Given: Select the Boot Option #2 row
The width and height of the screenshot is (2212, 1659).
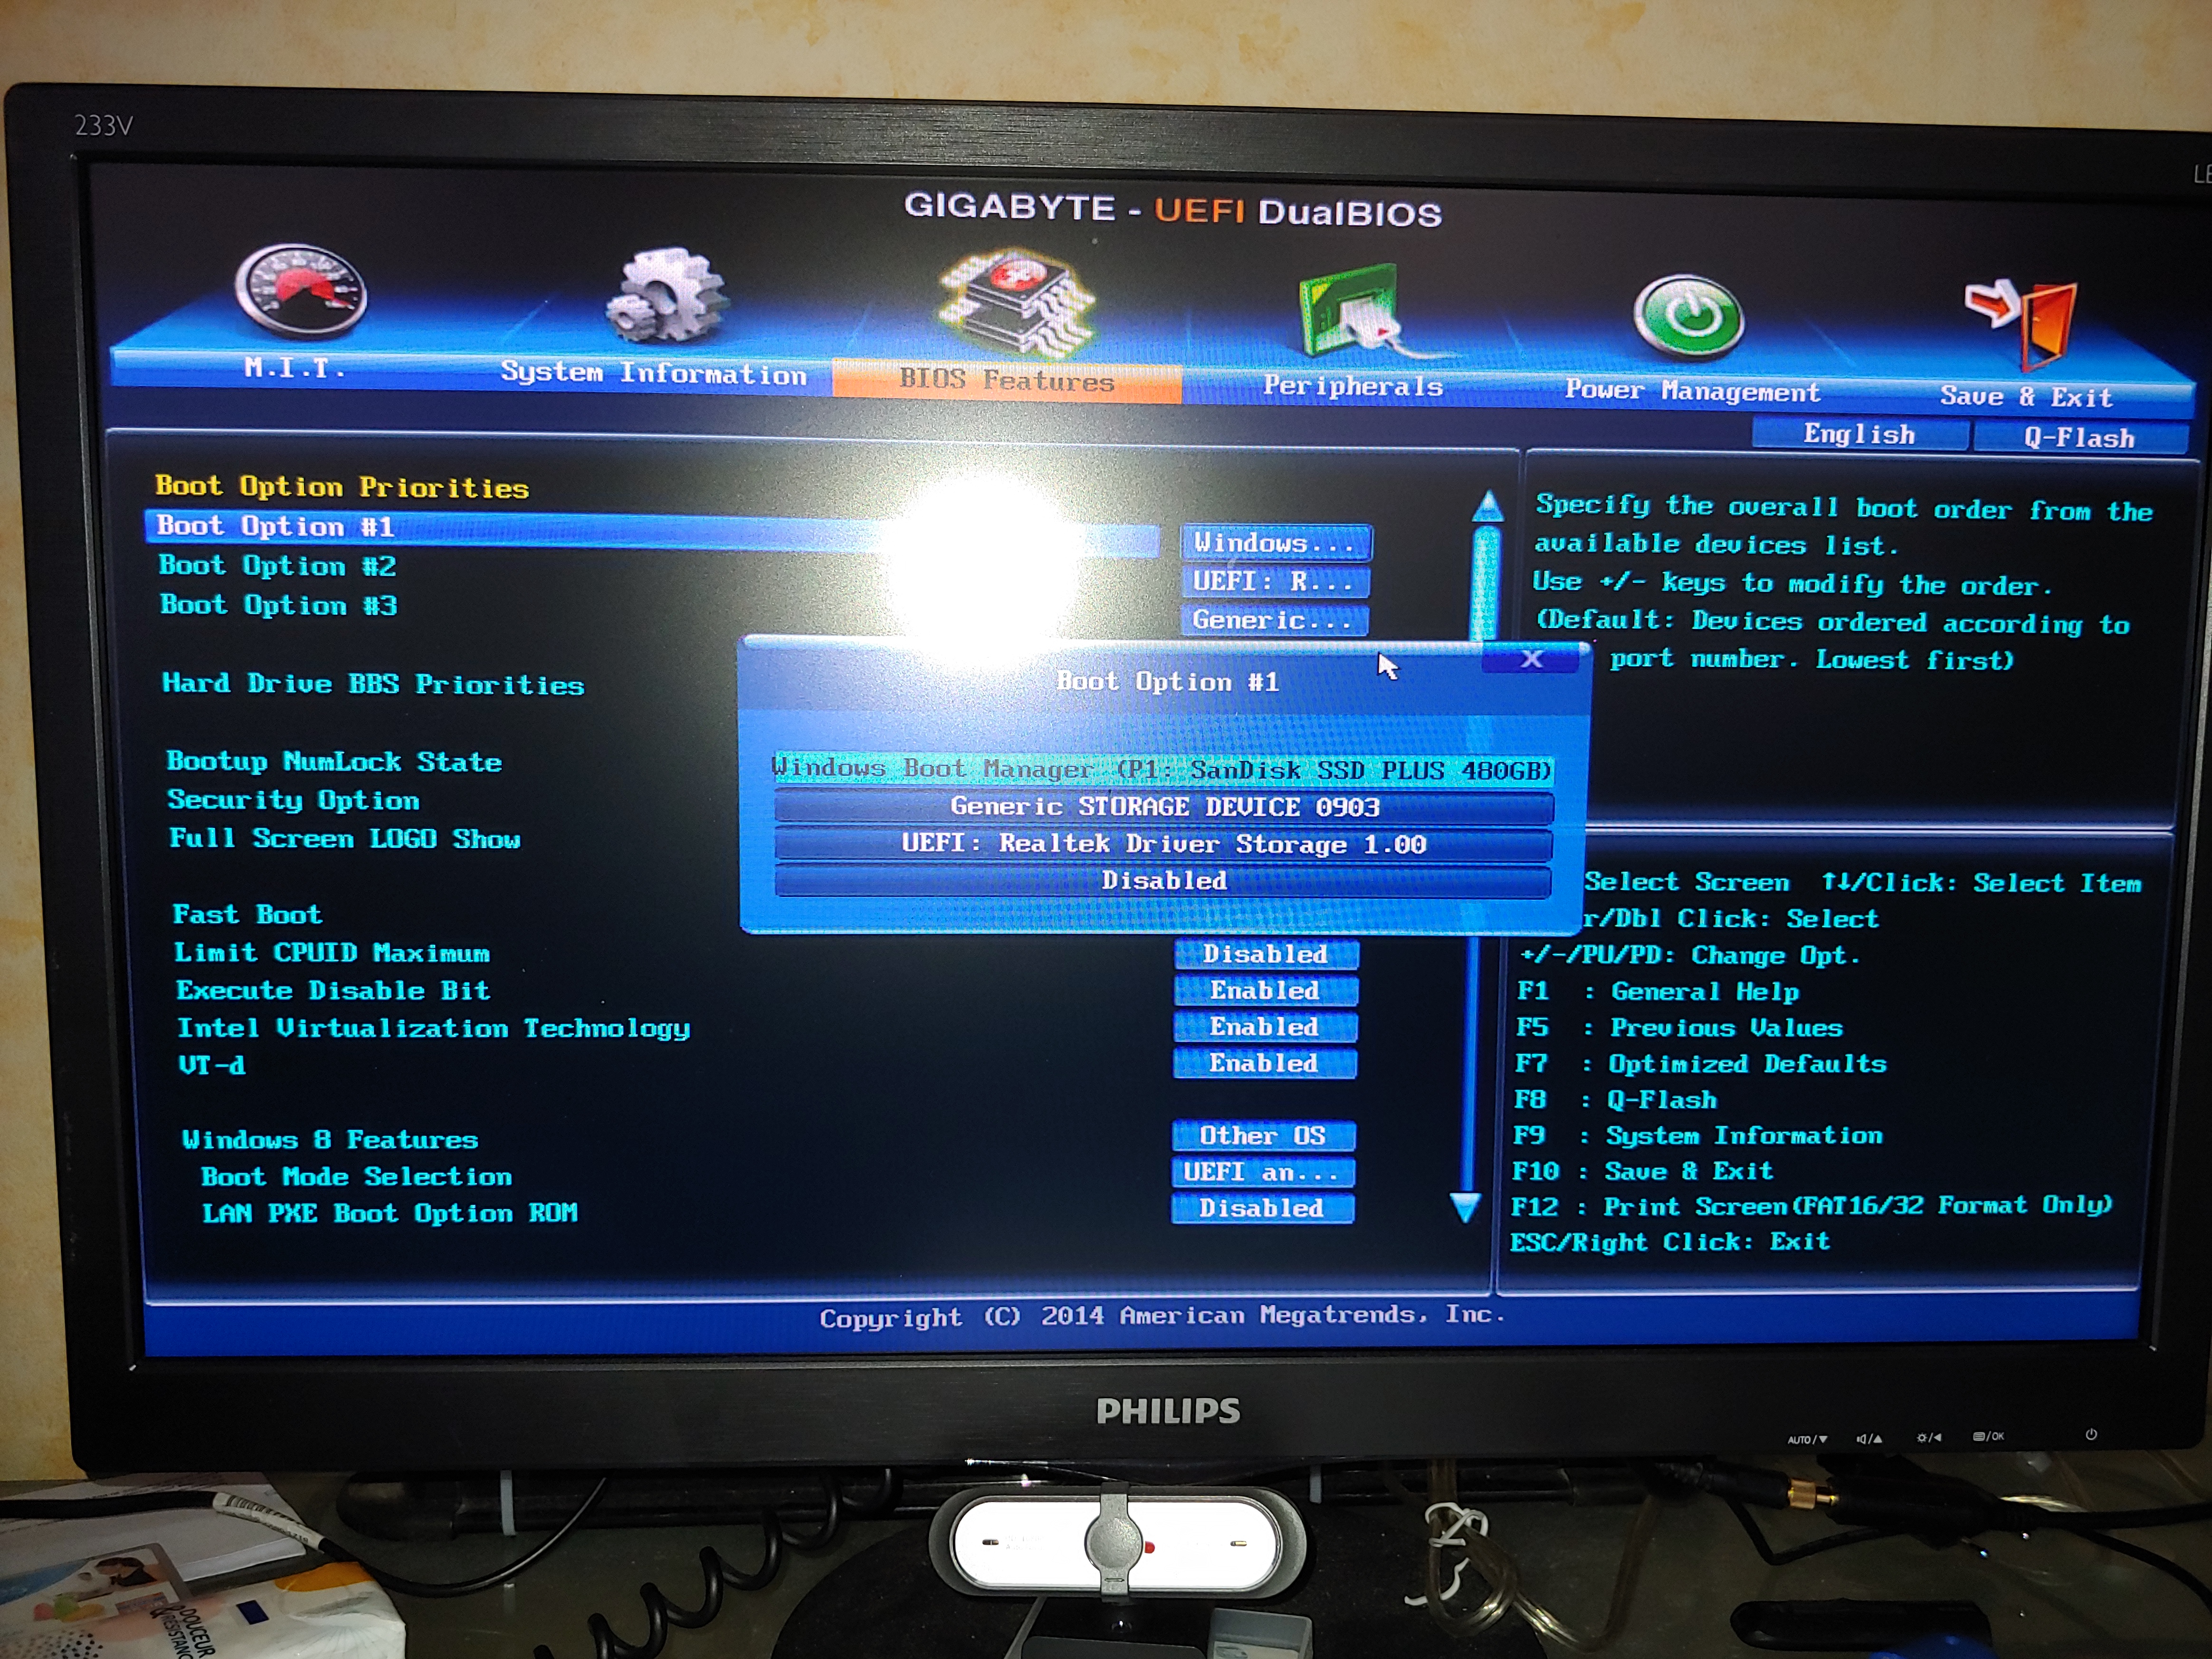Looking at the screenshot, I should [278, 566].
